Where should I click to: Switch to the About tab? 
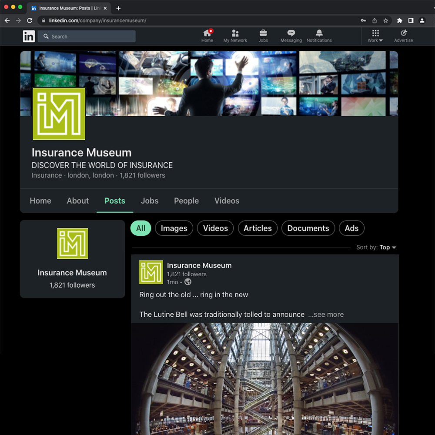click(x=78, y=201)
